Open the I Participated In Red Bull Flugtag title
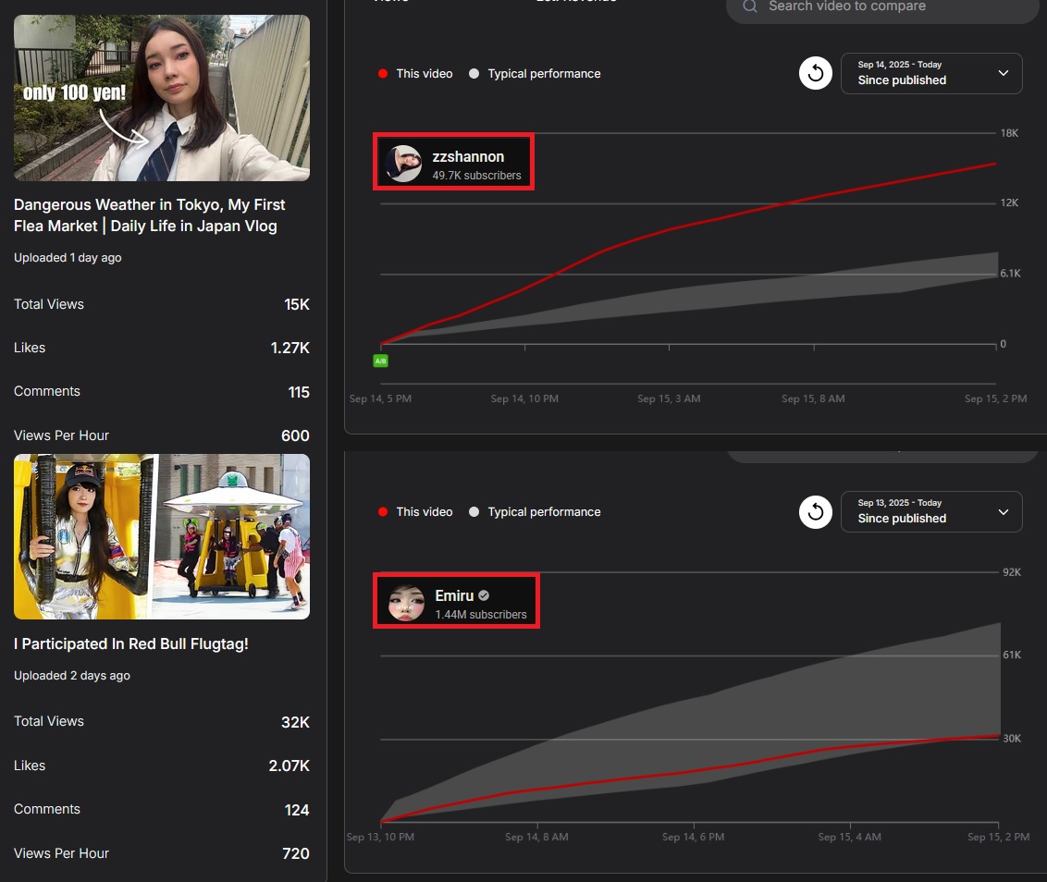 pyautogui.click(x=131, y=644)
